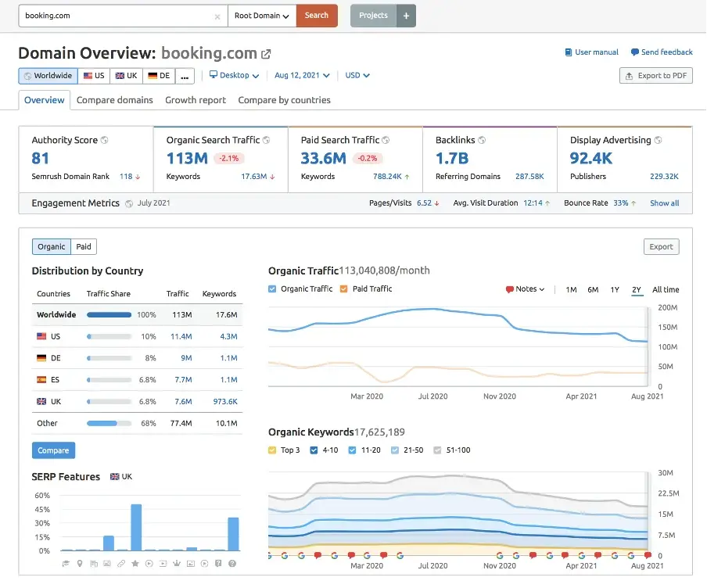Click the red Notes flag icon
This screenshot has height=588, width=707.
[510, 289]
